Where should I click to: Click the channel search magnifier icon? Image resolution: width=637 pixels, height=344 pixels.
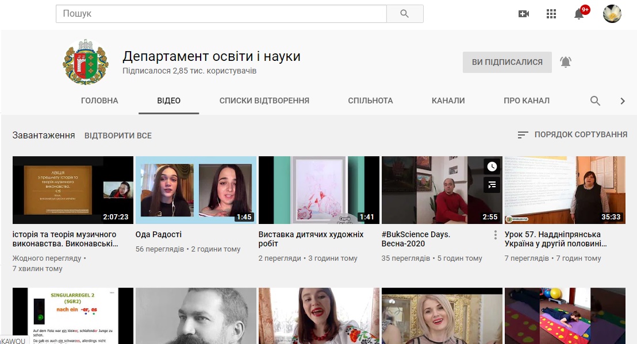coord(595,101)
